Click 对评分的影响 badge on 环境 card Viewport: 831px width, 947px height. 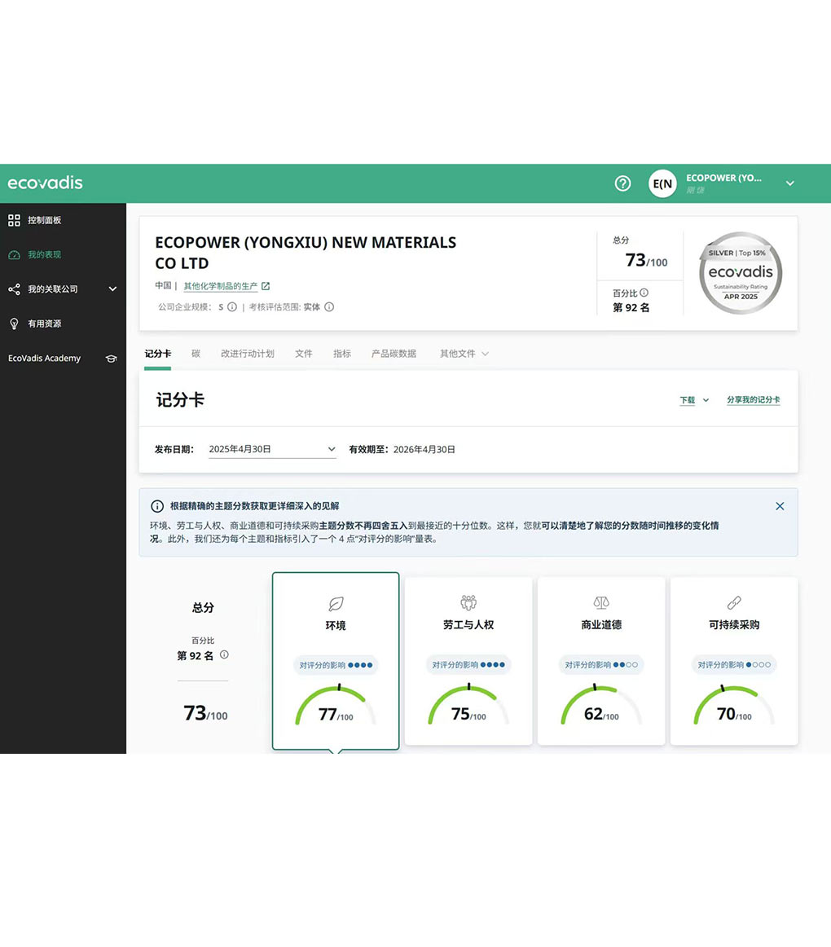[336, 665]
